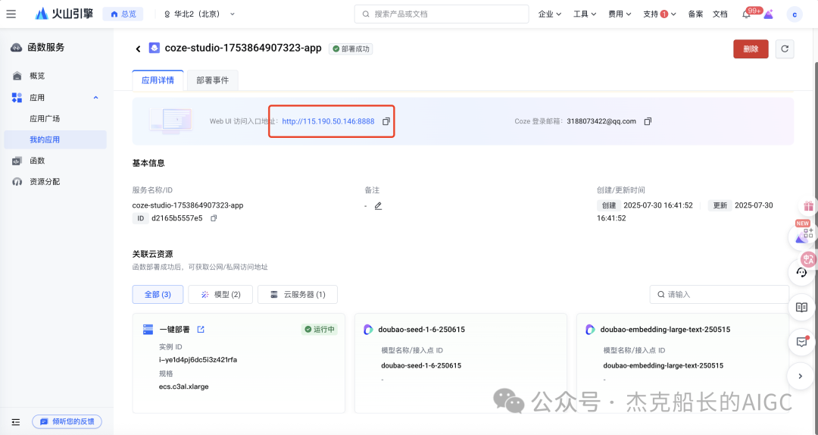
Task: Open the 支持 dropdown menu
Action: point(660,14)
